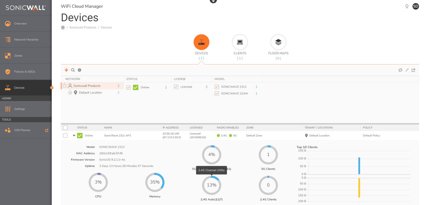Click the Wifi Planner external link icon
The width and height of the screenshot is (424, 205).
tap(47, 130)
